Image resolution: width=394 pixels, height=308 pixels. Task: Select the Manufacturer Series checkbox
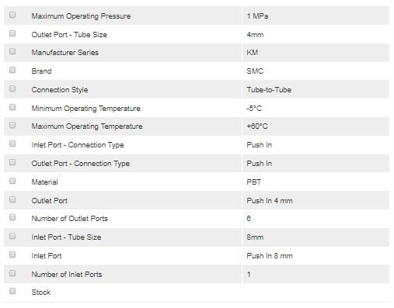(x=12, y=51)
